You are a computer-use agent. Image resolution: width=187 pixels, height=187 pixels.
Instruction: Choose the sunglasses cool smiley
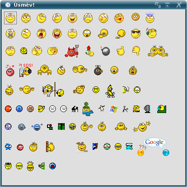[x=136, y=34]
